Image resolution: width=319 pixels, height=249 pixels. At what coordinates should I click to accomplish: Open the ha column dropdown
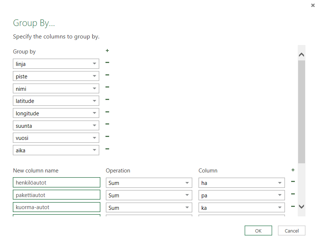[x=280, y=183]
